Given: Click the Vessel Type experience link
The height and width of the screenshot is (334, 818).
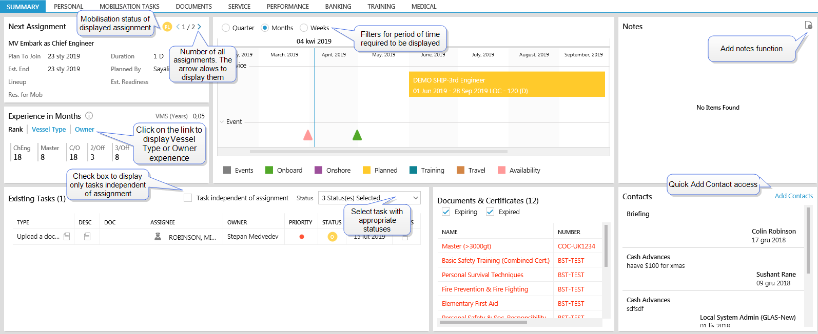Looking at the screenshot, I should coord(49,130).
